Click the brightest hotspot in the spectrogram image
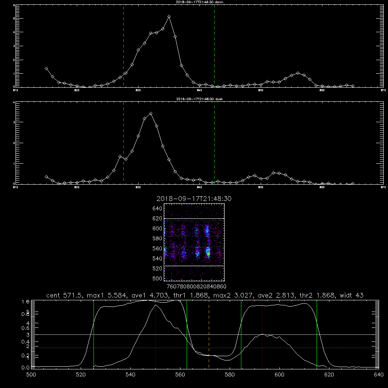Image resolution: width=388 pixels, height=388 pixels. (x=209, y=254)
